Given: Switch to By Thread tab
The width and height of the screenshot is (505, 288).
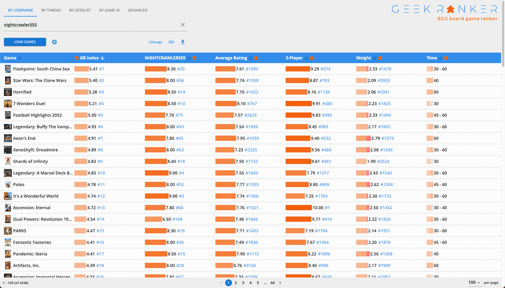Looking at the screenshot, I should click(51, 10).
